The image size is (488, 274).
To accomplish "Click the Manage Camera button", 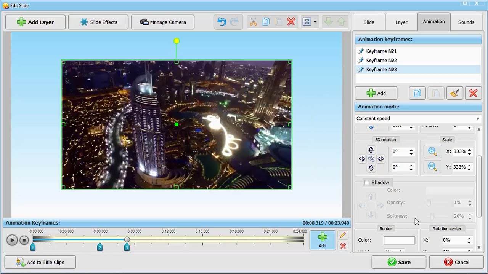I will click(x=163, y=22).
